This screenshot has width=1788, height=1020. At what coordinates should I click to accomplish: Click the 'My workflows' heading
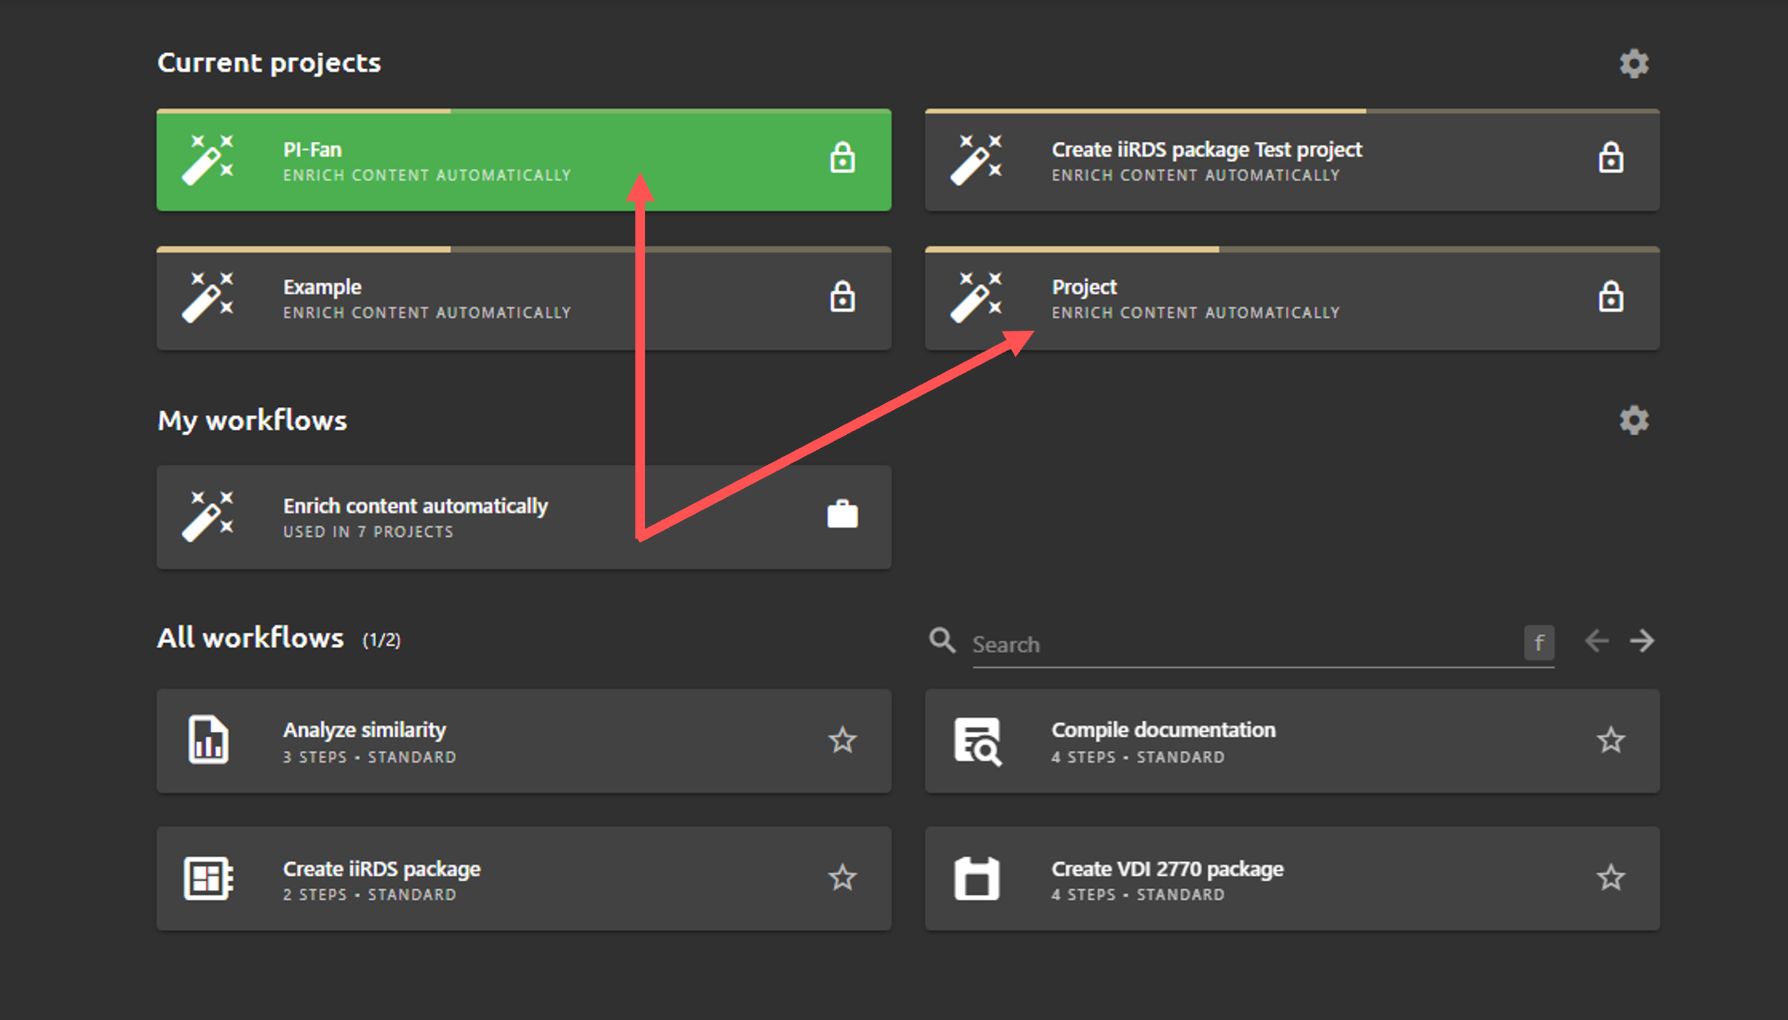coord(252,420)
